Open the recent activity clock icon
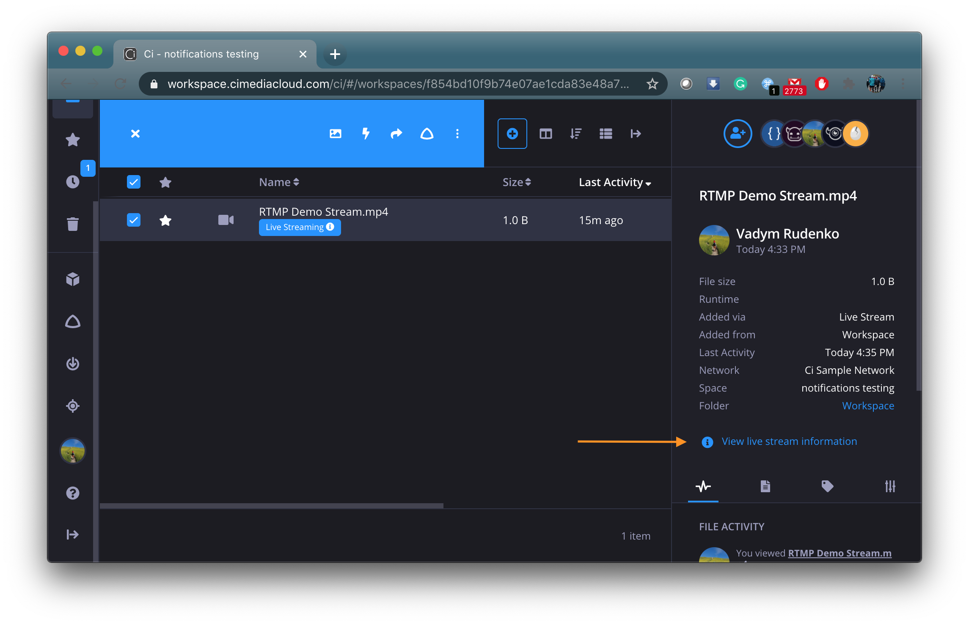The image size is (969, 625). [x=73, y=182]
